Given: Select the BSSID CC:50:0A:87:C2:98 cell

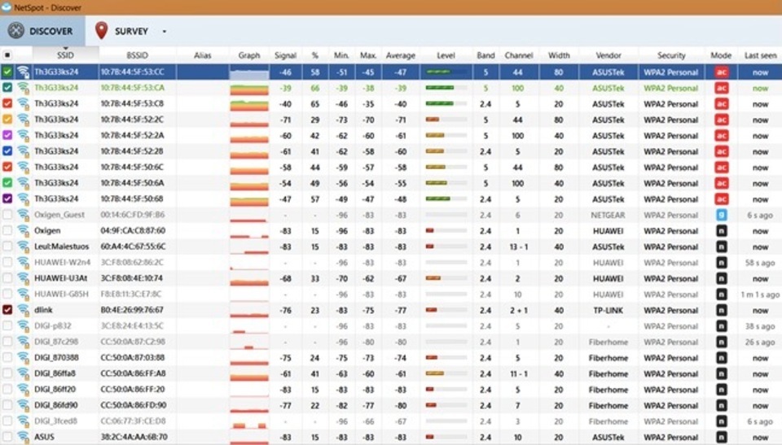Looking at the screenshot, I should coord(133,342).
